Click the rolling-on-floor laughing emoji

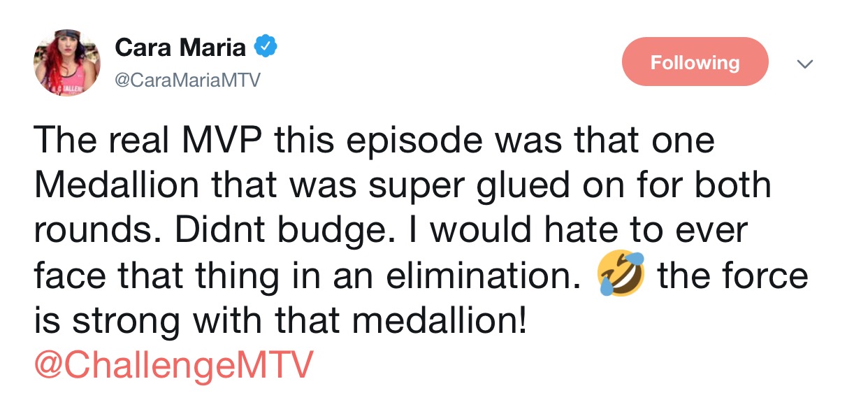[x=621, y=277]
